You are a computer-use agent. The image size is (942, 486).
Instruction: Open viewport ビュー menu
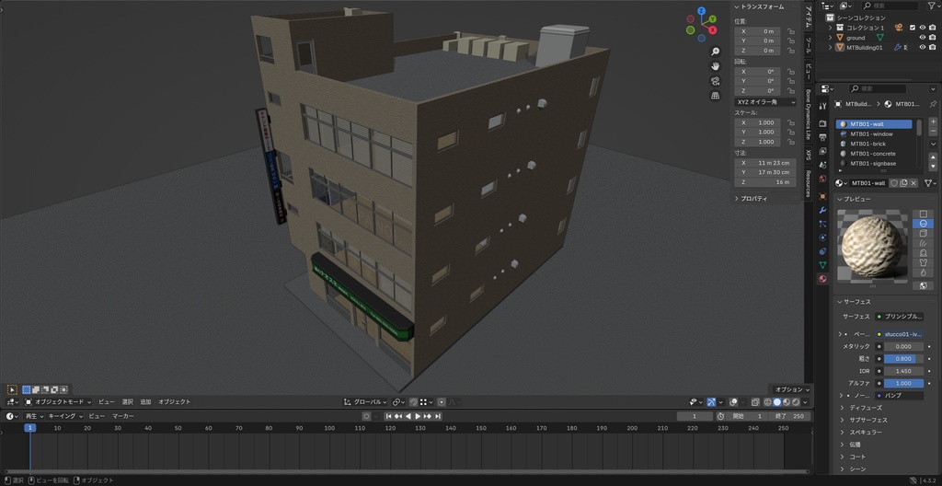107,402
